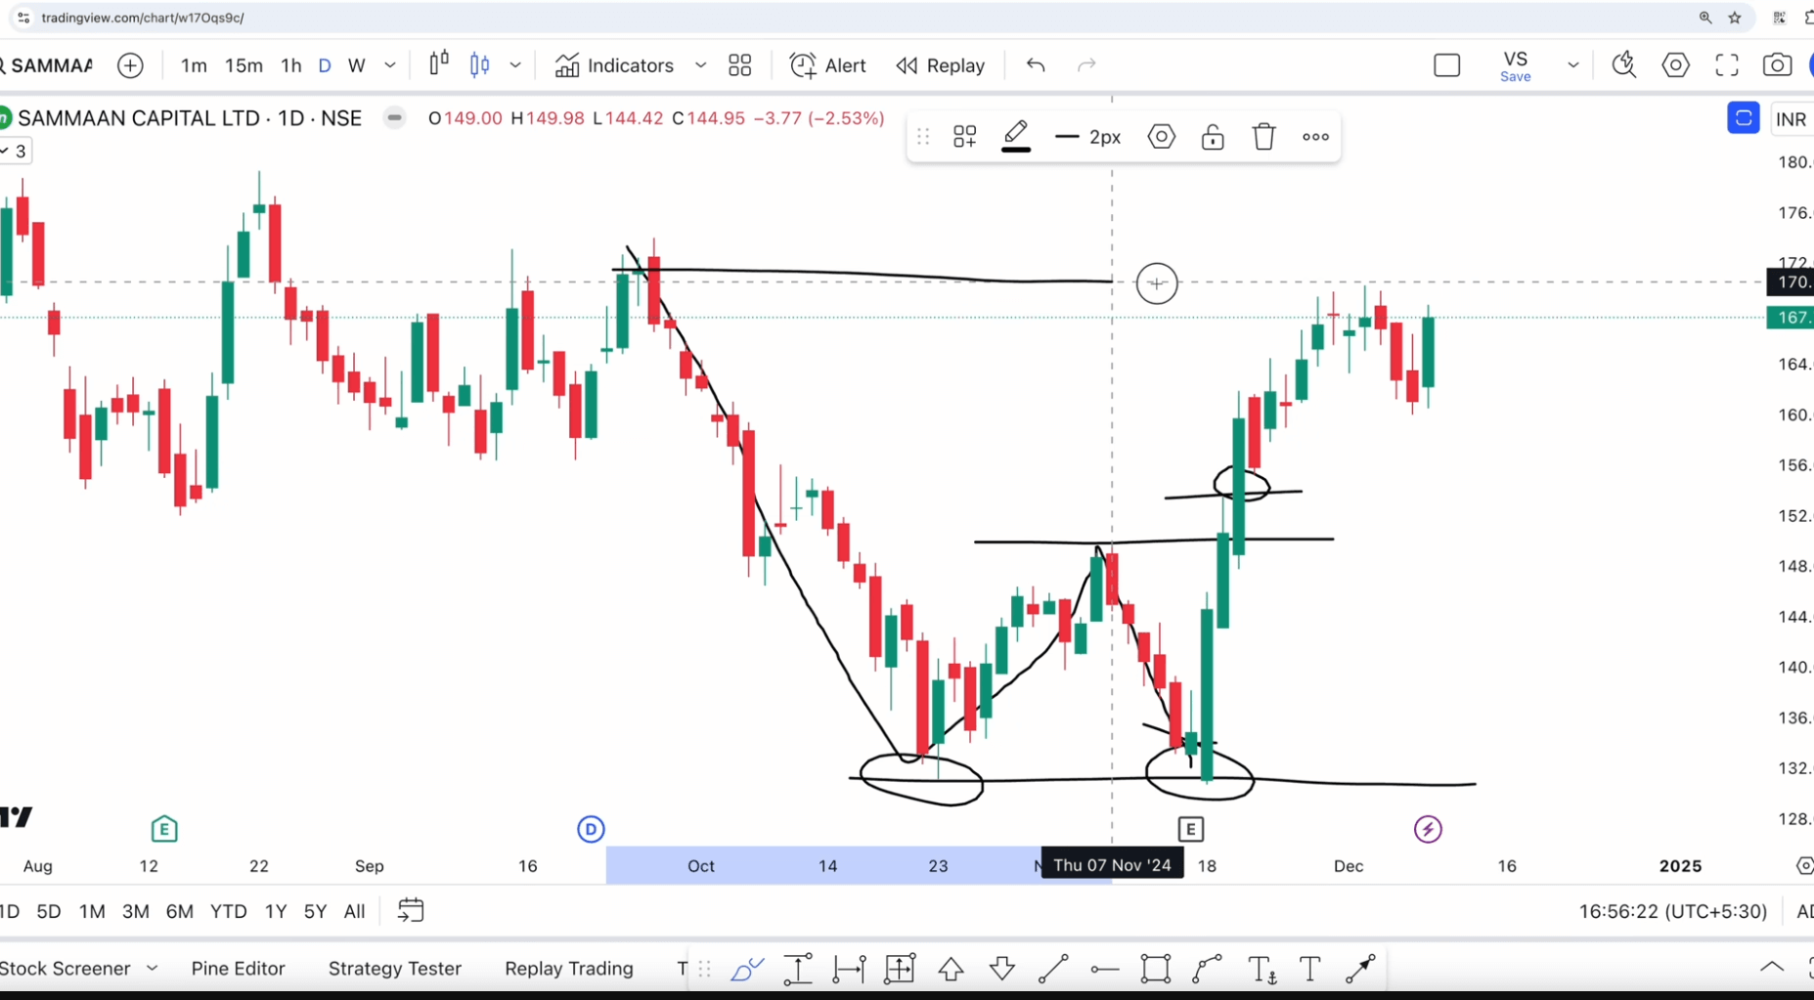Screen dimensions: 1814x1000
Task: Select the rectangle drawing tool
Action: pos(1156,970)
